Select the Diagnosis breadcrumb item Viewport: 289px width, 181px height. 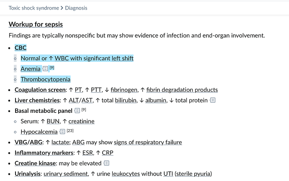[x=76, y=8]
